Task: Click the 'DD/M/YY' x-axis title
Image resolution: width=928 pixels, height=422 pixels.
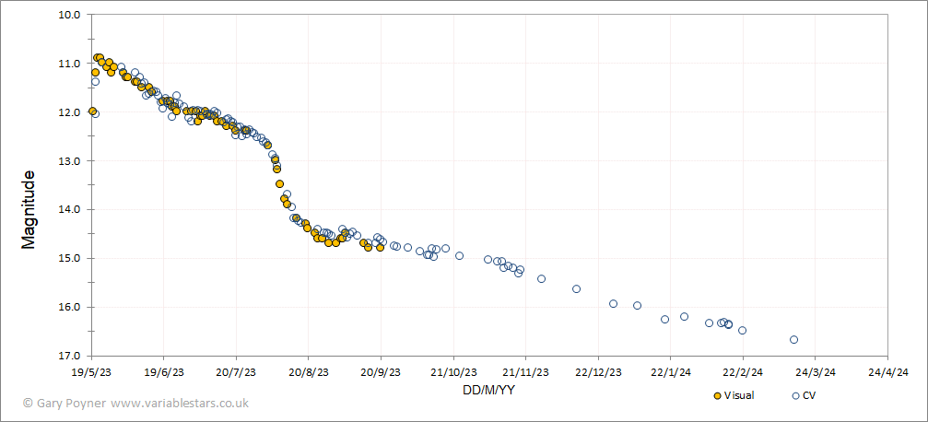Action: point(490,390)
